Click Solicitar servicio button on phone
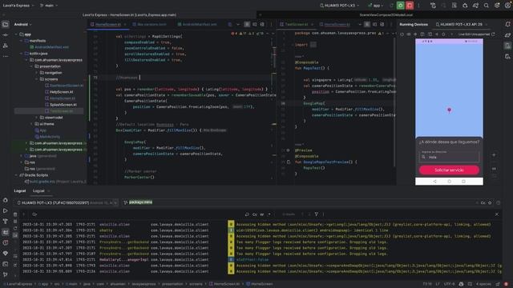Screen dimensions: 513x288 pyautogui.click(x=449, y=170)
